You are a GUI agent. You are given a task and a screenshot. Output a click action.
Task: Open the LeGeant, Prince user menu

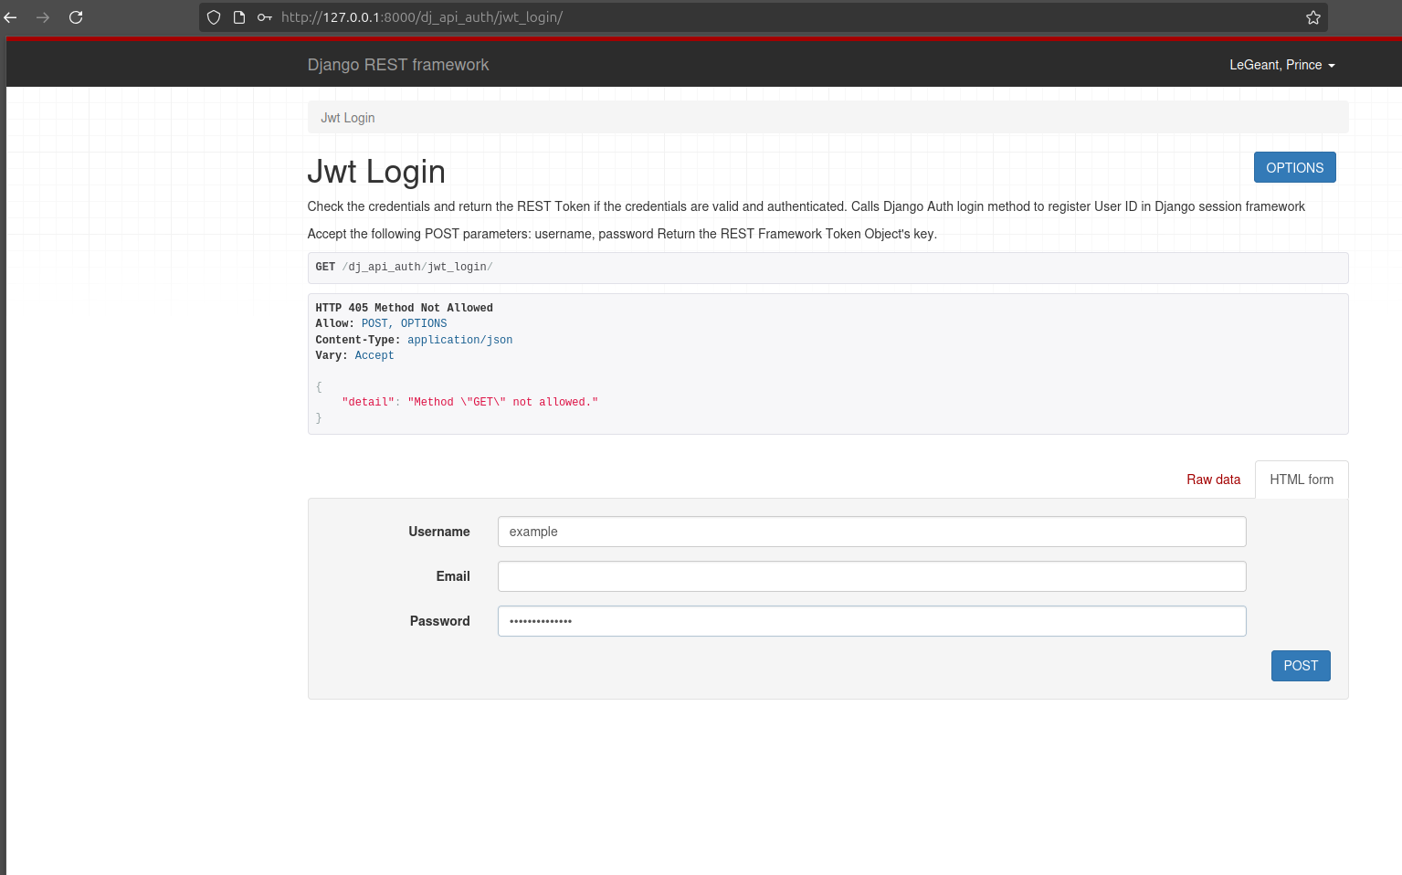(1275, 65)
